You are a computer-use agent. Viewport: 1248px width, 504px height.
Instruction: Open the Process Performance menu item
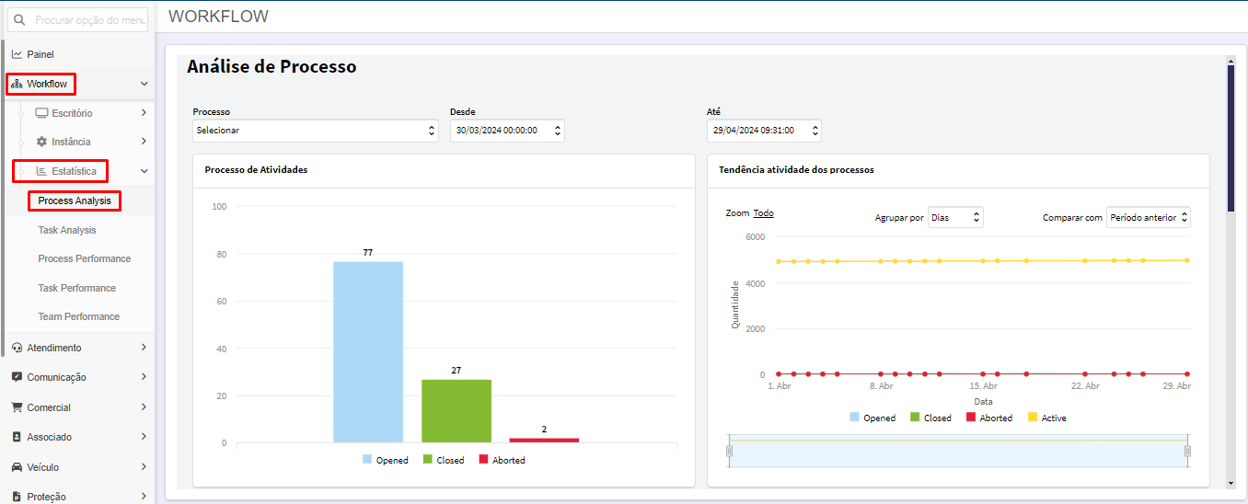[x=85, y=258]
